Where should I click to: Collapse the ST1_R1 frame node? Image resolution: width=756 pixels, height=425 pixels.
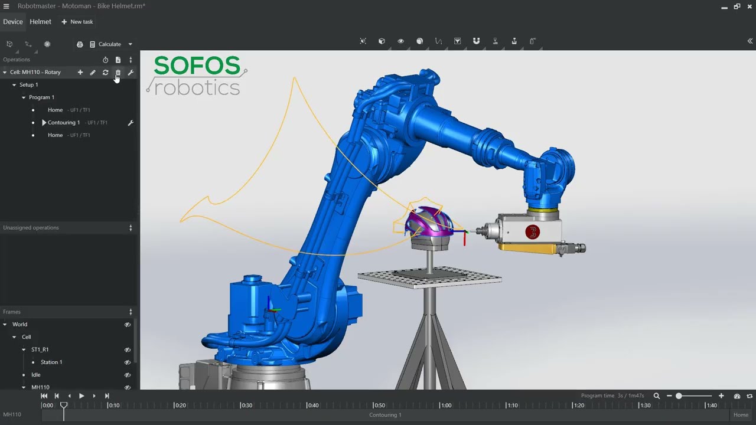tap(24, 349)
